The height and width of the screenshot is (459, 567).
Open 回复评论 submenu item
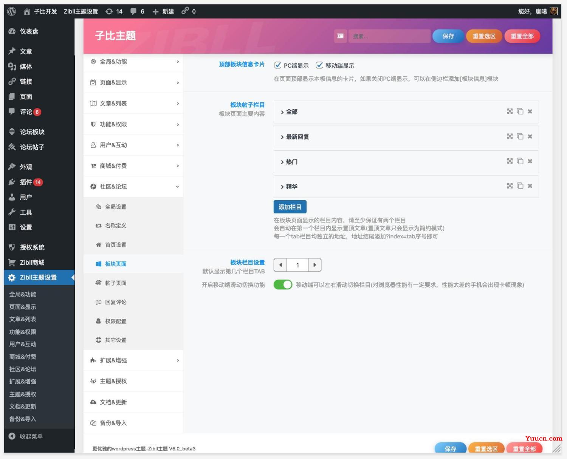point(133,302)
